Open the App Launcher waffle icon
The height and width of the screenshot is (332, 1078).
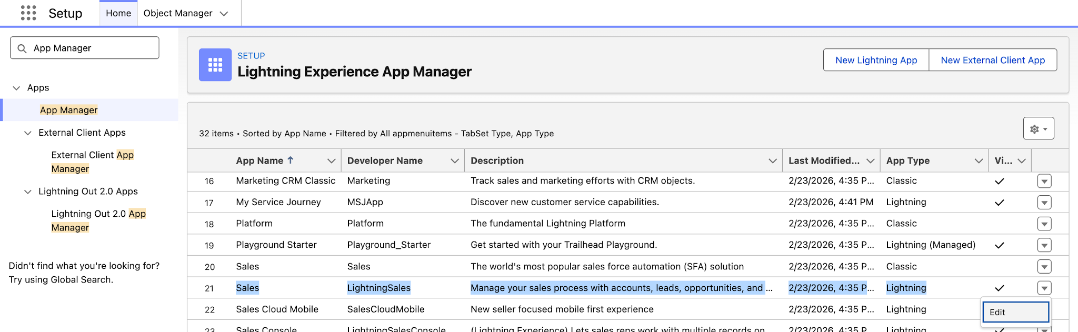coord(28,13)
